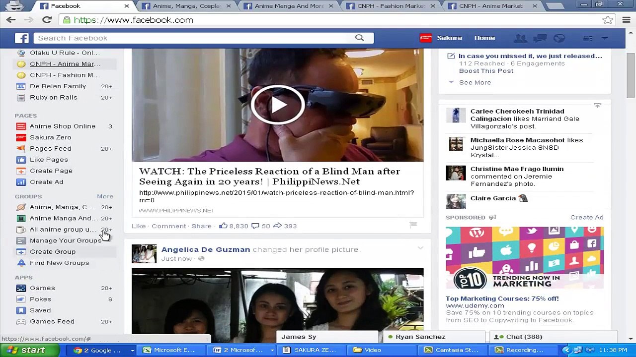The width and height of the screenshot is (636, 357).
Task: Open Chrome menu icon
Action: [x=626, y=20]
